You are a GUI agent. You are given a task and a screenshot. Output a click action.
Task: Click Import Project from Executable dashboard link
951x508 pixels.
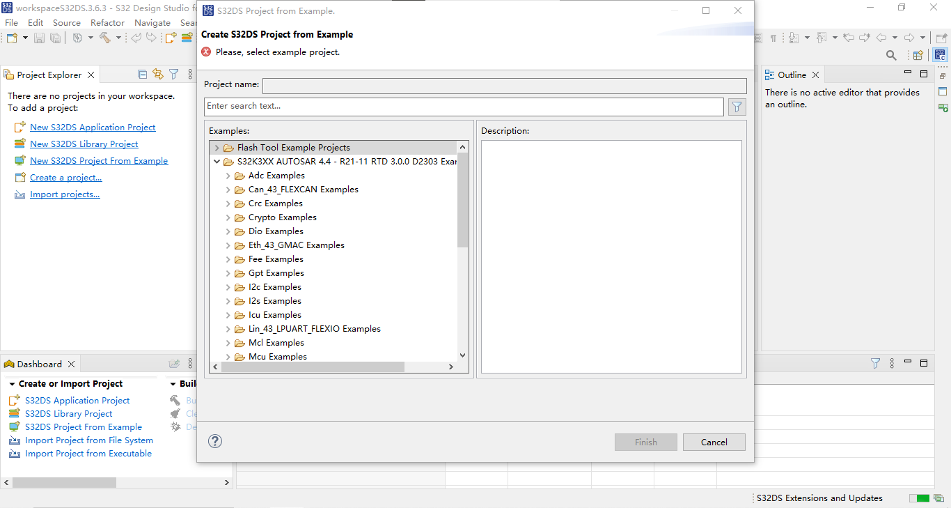tap(88, 454)
